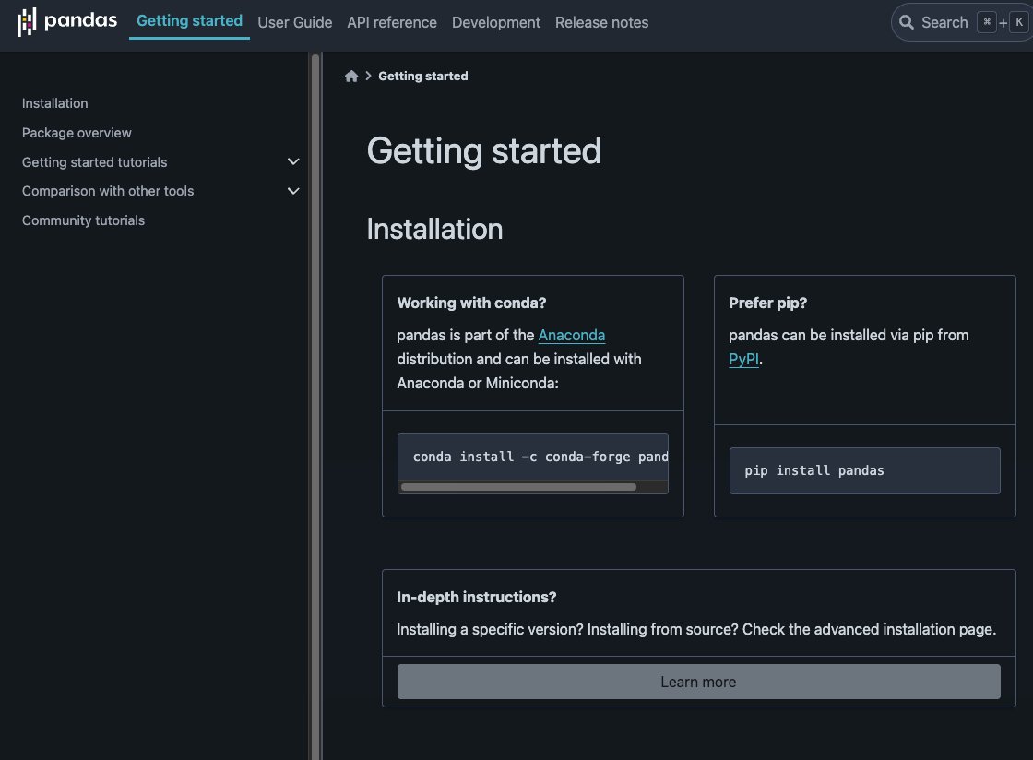Click the sidebar vertical scrollbar
The image size is (1033, 760).
(x=315, y=406)
